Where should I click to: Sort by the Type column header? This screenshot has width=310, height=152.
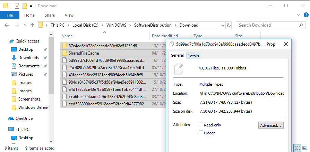pos(212,36)
